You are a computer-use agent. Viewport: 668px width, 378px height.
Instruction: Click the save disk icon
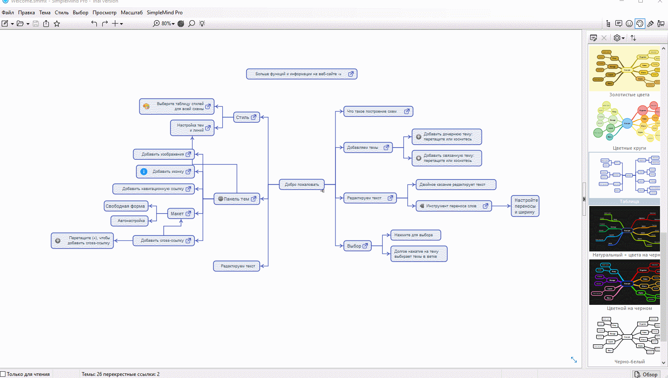tap(36, 24)
